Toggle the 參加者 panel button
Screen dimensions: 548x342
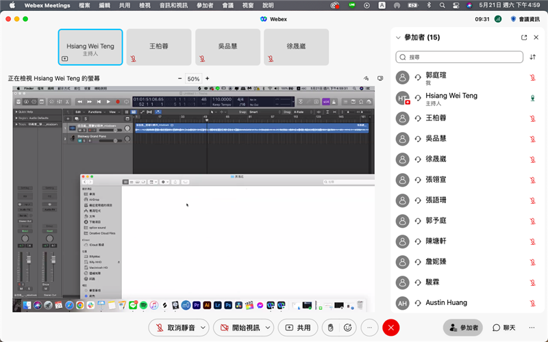click(462, 328)
